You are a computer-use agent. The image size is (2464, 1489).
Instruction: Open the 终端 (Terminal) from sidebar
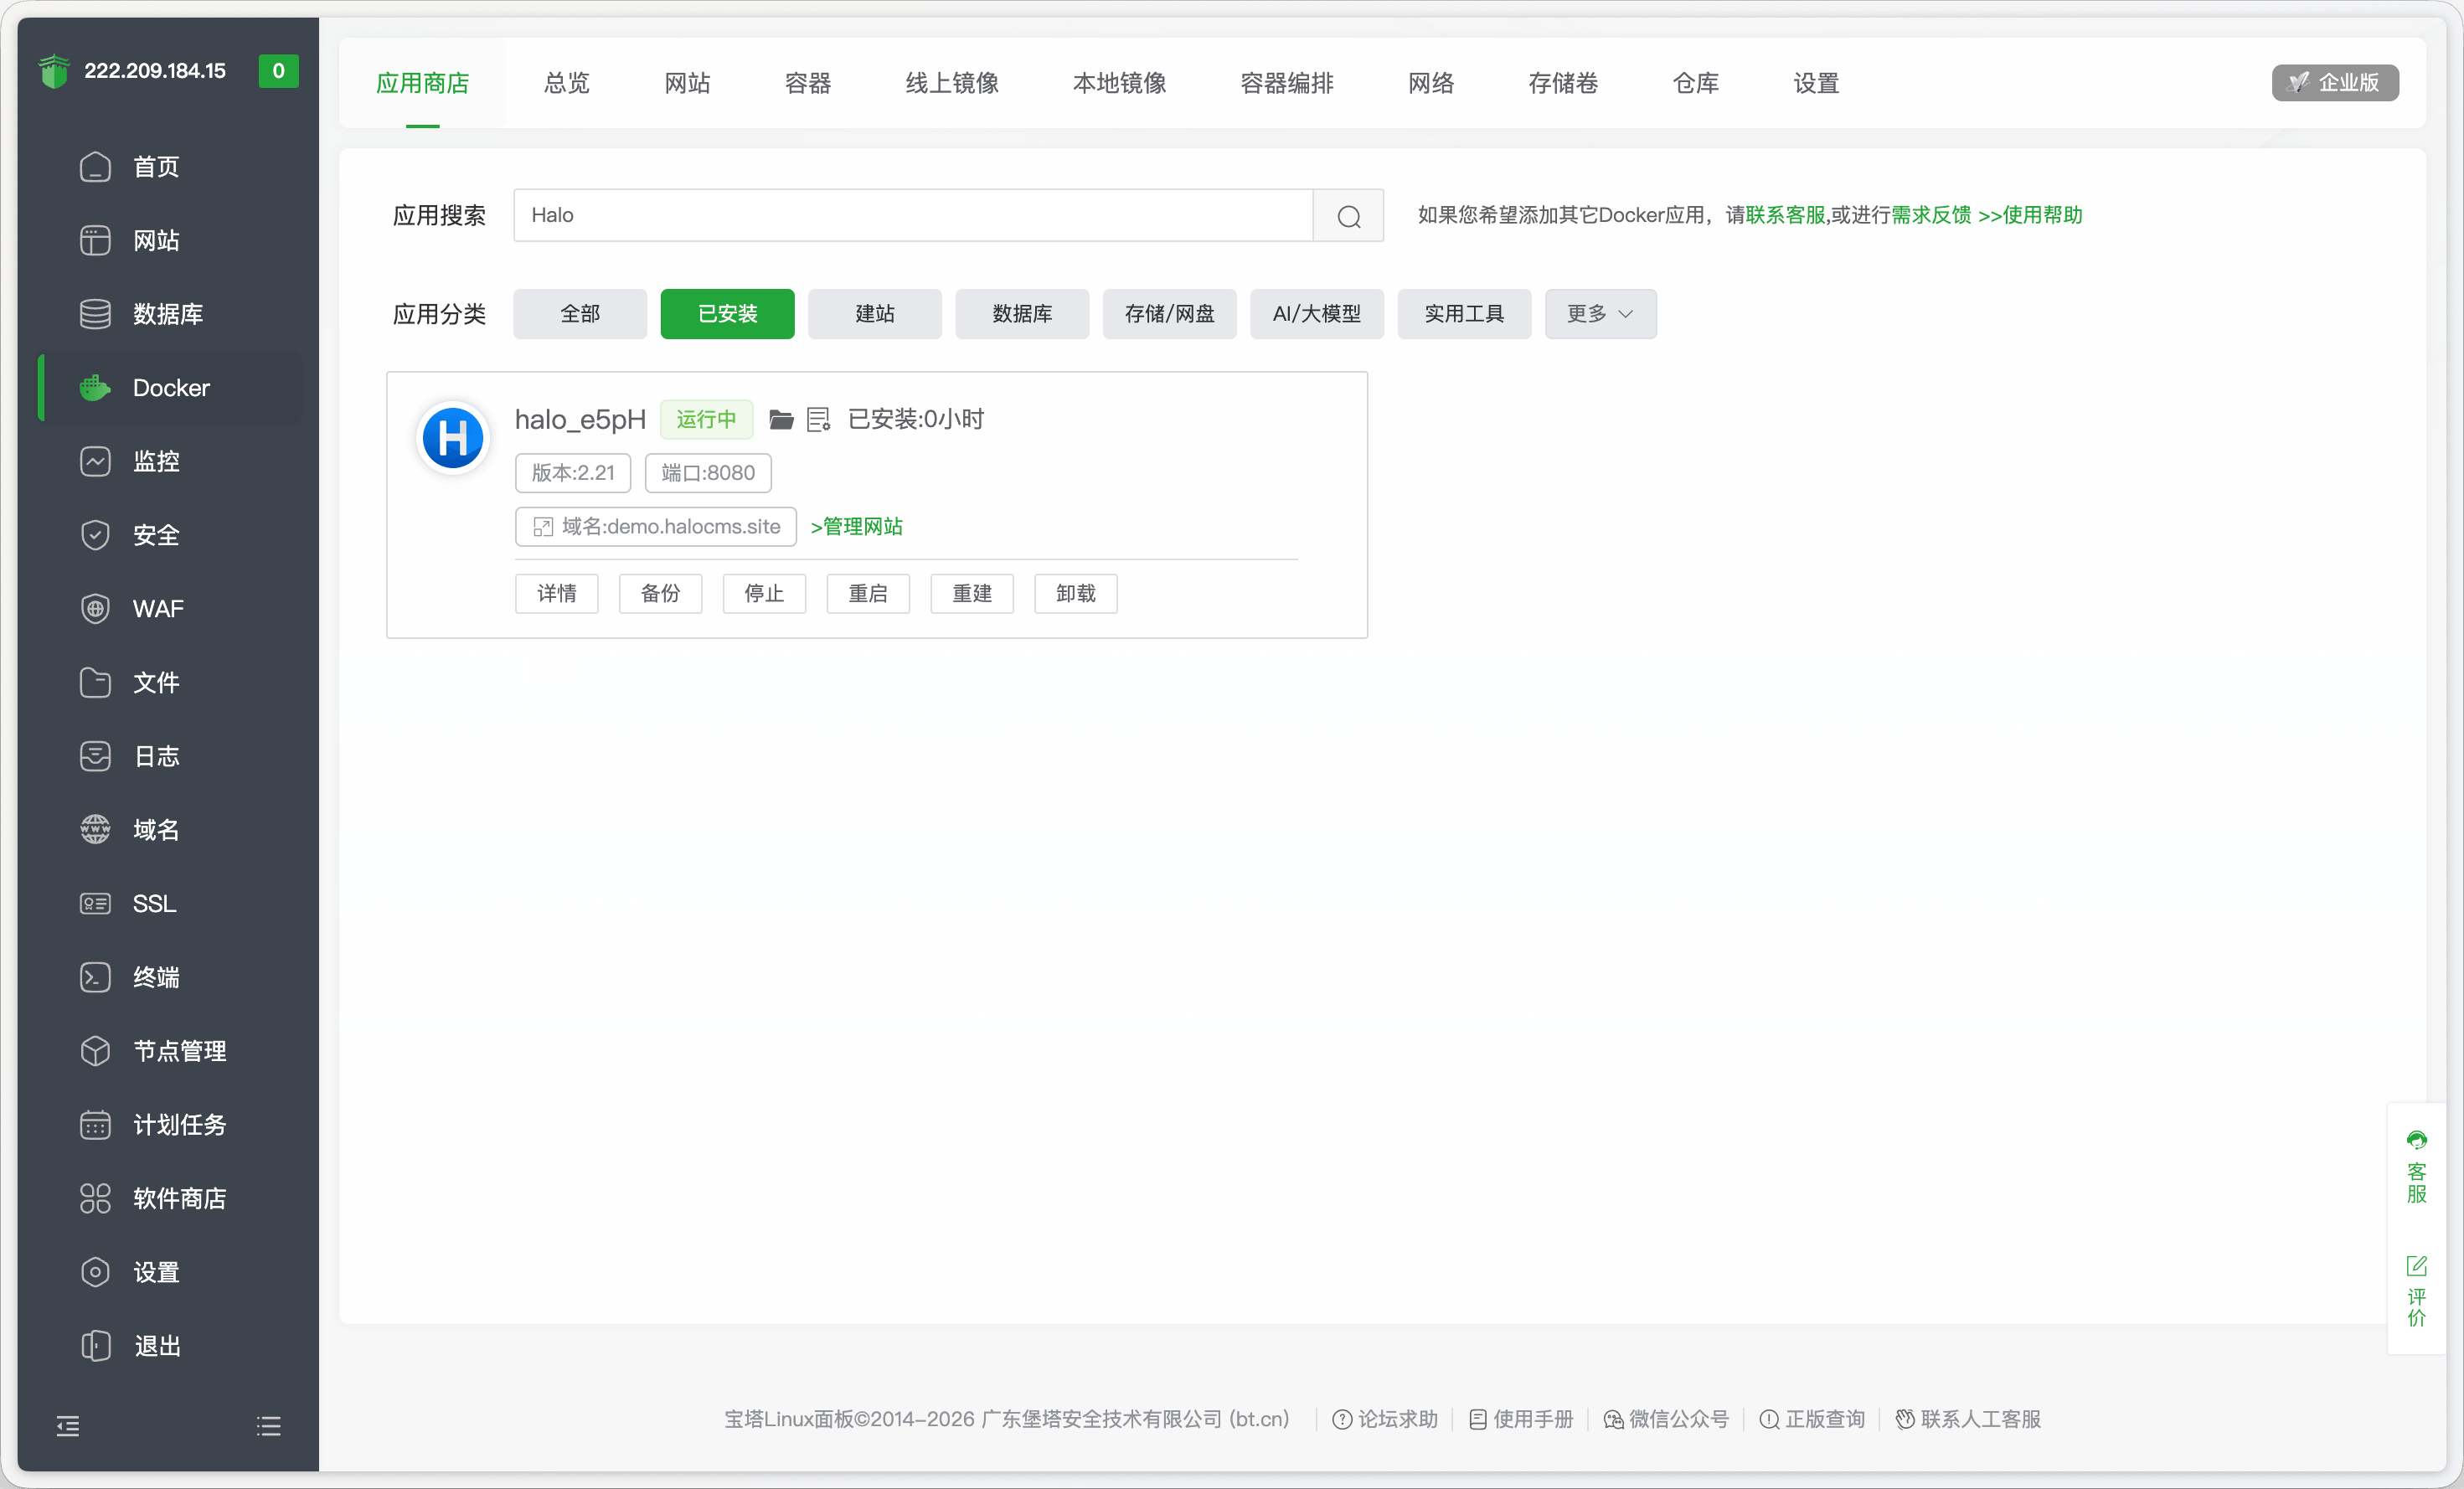pyautogui.click(x=155, y=977)
